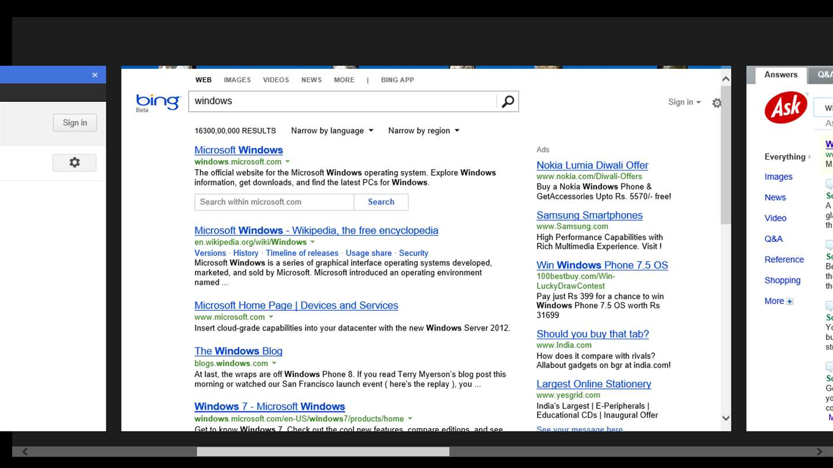
Task: Expand arrow beside windows.microsoft.com URL
Action: pyautogui.click(x=288, y=162)
